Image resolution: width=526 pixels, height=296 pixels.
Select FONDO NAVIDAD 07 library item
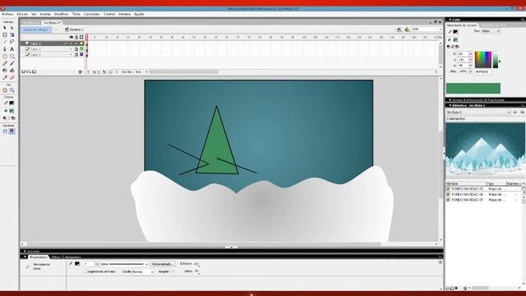pyautogui.click(x=468, y=200)
